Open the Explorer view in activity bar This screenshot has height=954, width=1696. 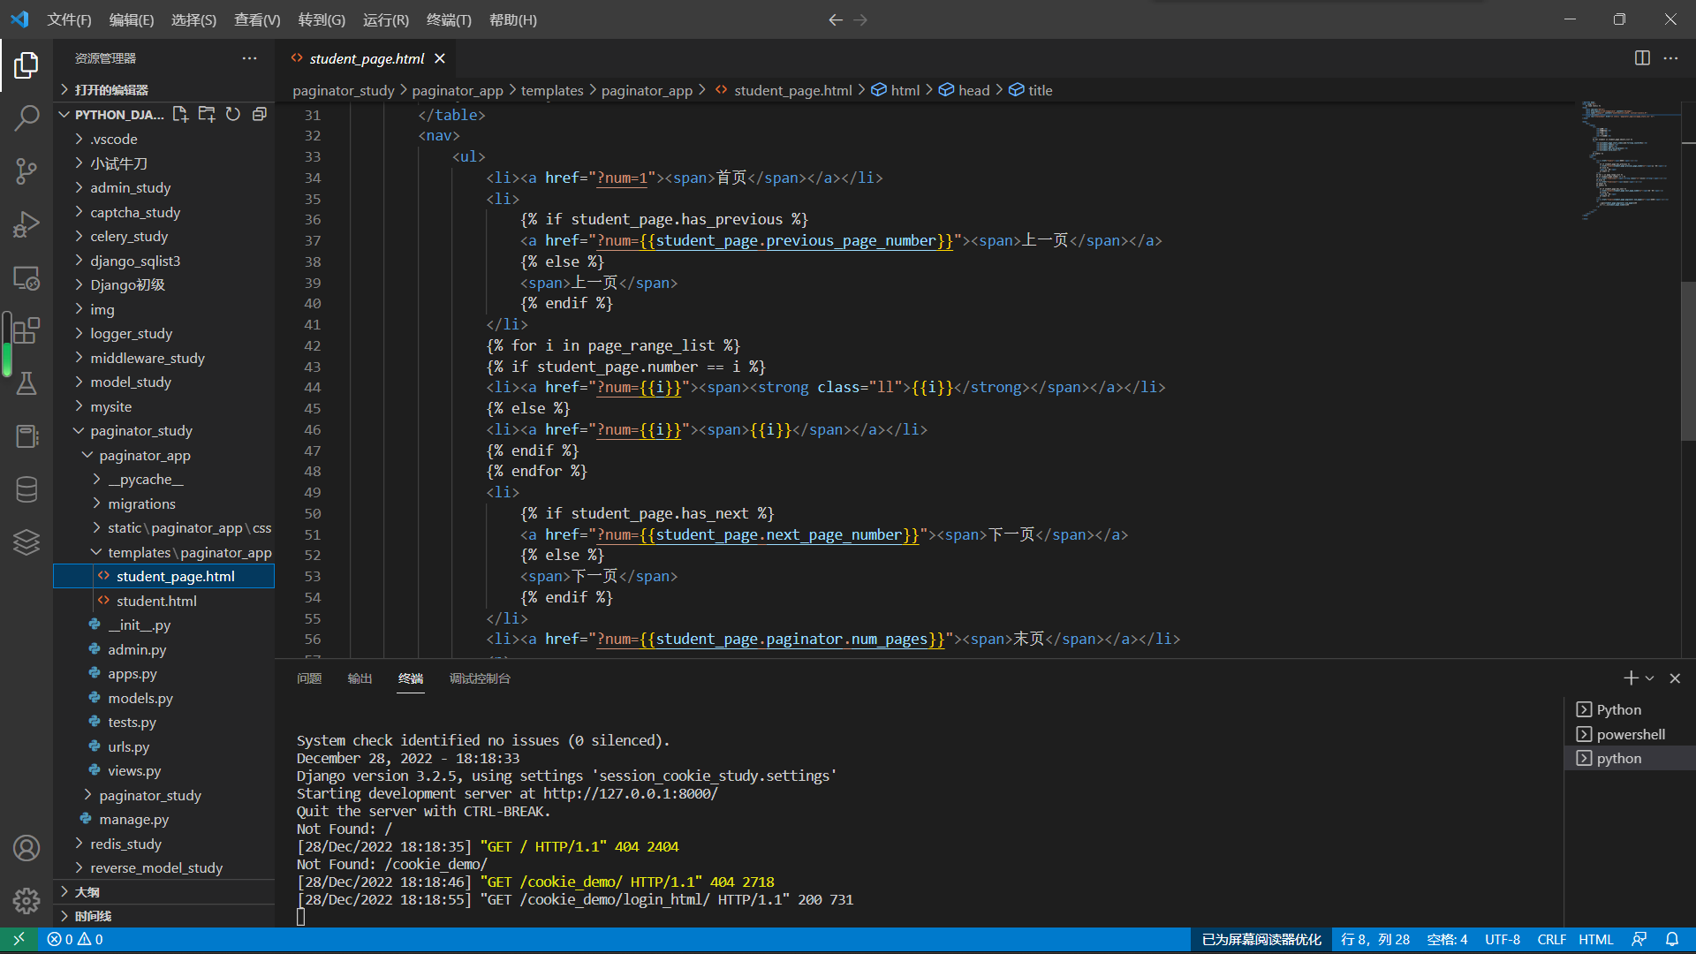[x=26, y=64]
